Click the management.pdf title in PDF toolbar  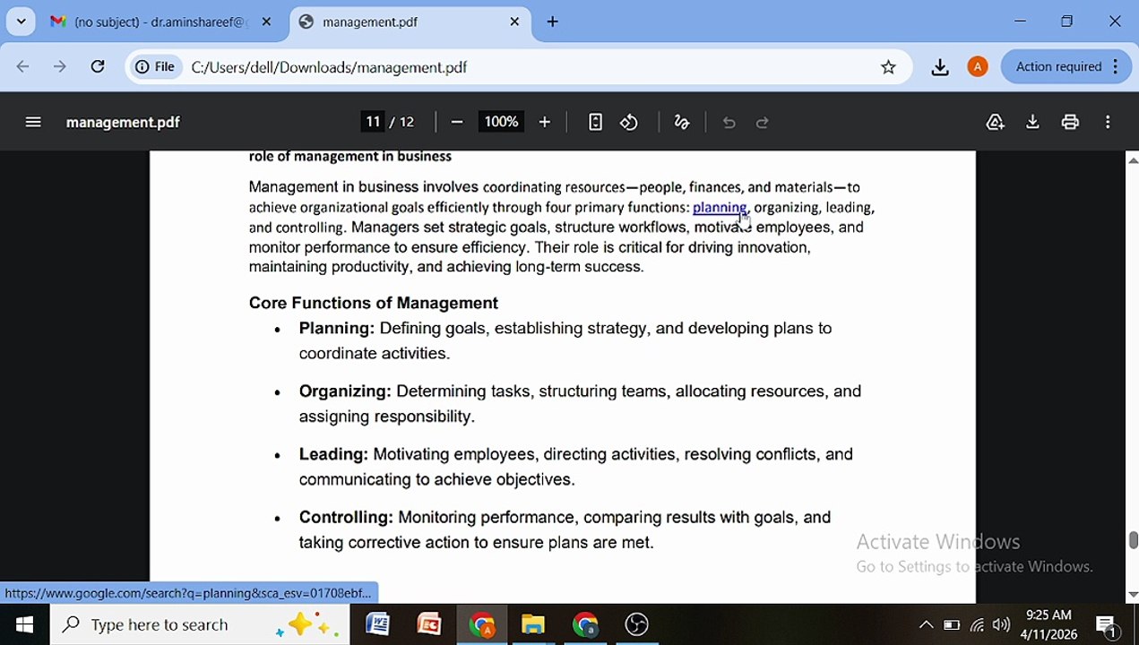coord(123,122)
